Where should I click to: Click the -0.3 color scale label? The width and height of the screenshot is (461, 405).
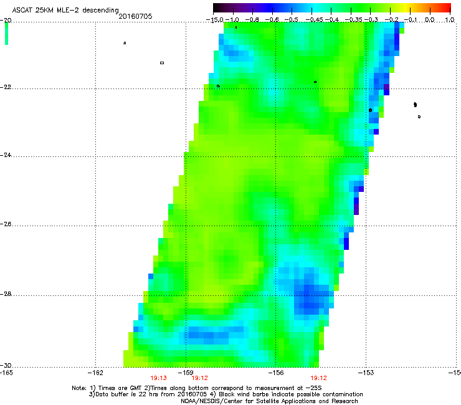pos(371,20)
